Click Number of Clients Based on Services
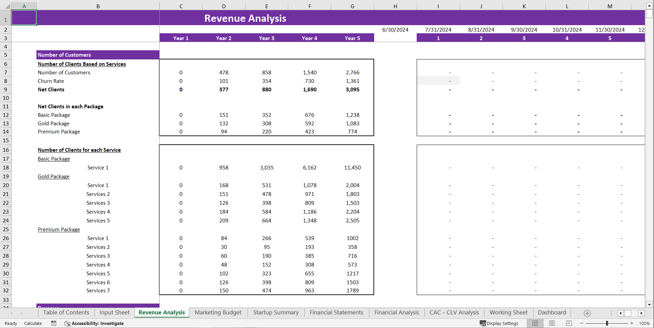 pyautogui.click(x=82, y=64)
